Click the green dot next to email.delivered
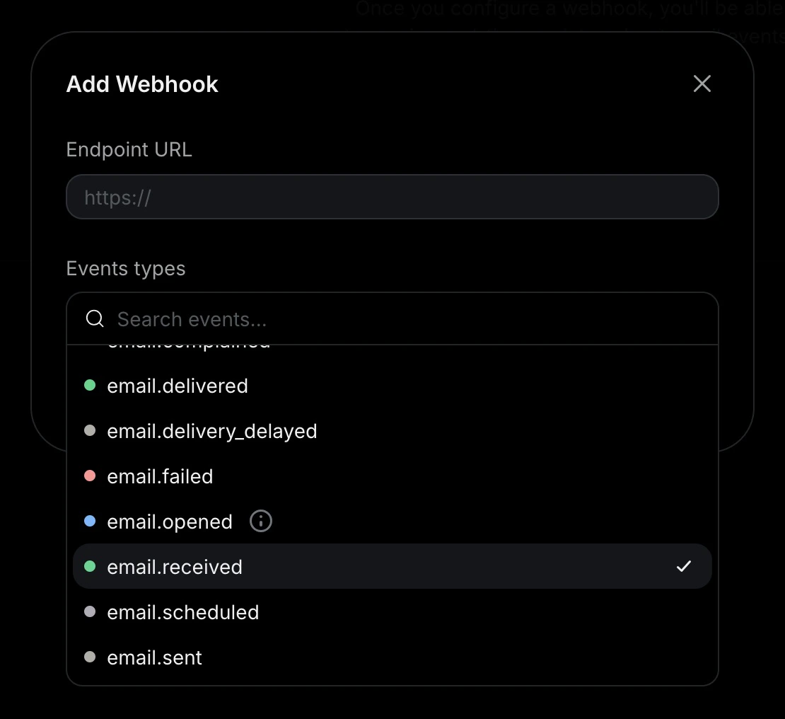The width and height of the screenshot is (785, 719). click(90, 385)
